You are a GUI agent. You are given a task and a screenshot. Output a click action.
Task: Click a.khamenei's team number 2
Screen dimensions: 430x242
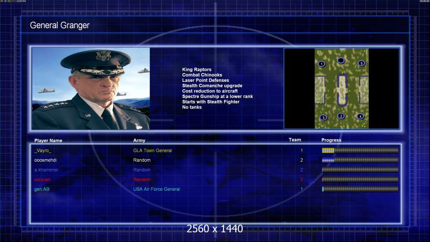coord(302,170)
